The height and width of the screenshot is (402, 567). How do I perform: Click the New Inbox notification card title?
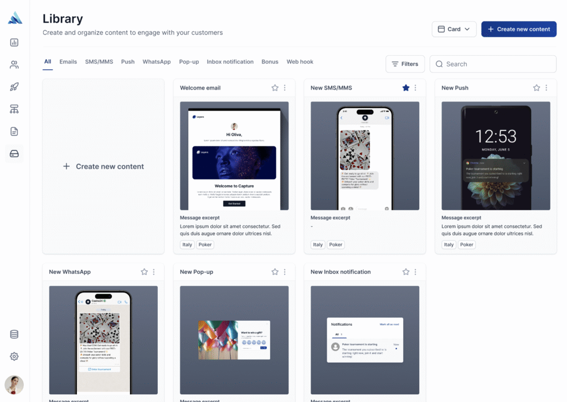[341, 272]
